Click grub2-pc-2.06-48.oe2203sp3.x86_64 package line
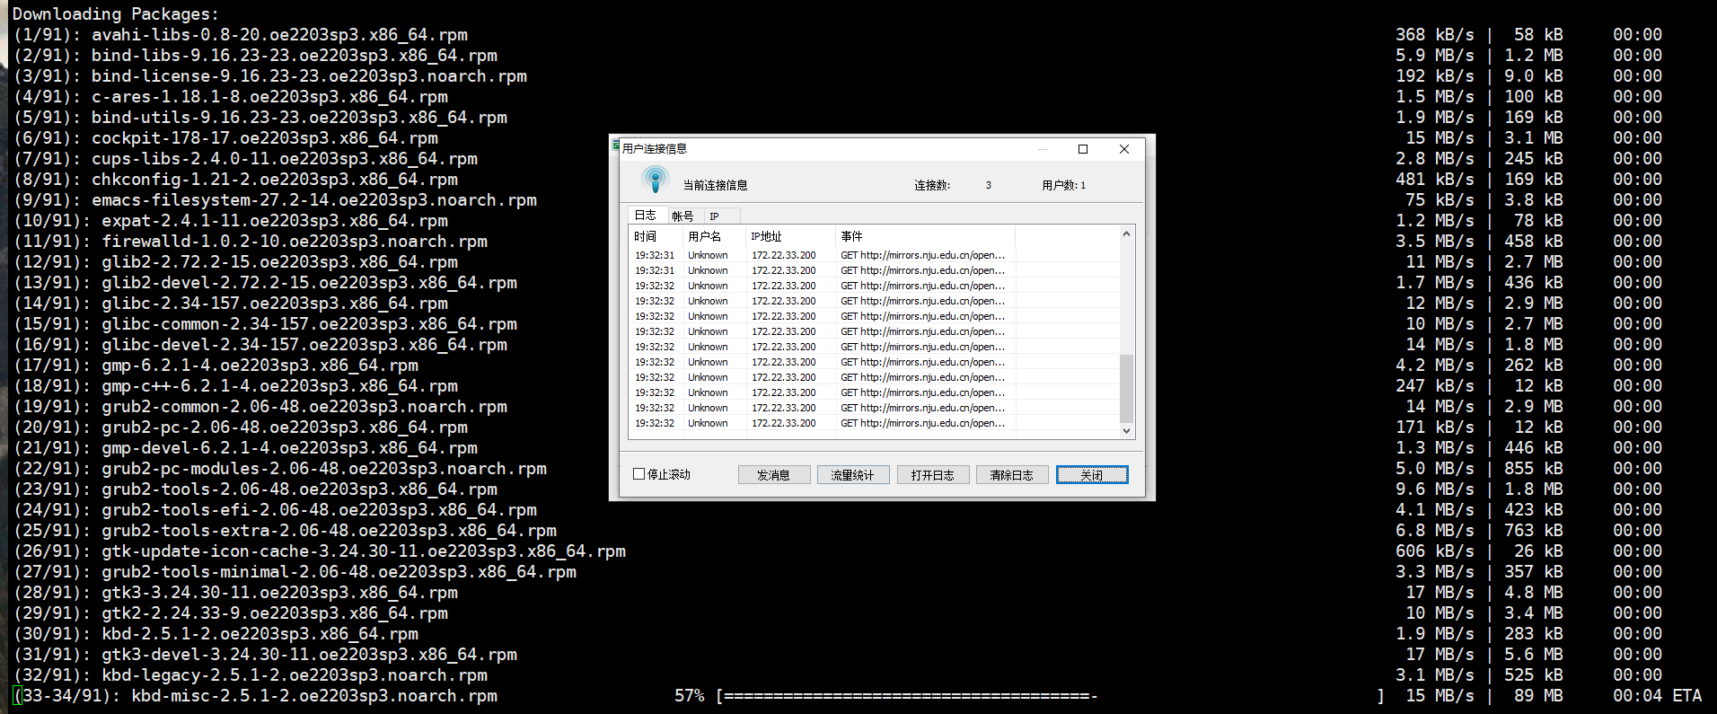 tap(240, 427)
